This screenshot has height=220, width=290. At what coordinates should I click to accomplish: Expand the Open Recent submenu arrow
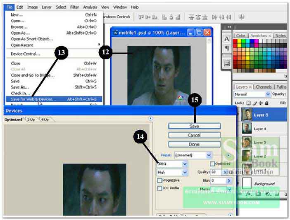click(99, 44)
